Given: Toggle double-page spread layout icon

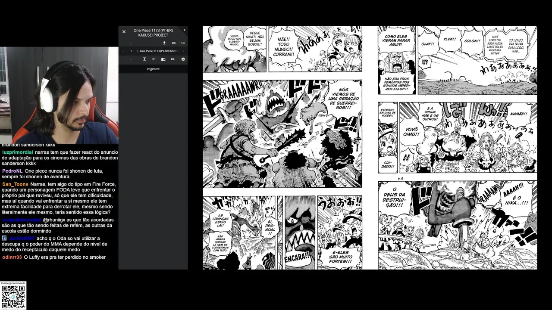Looking at the screenshot, I should click(163, 59).
